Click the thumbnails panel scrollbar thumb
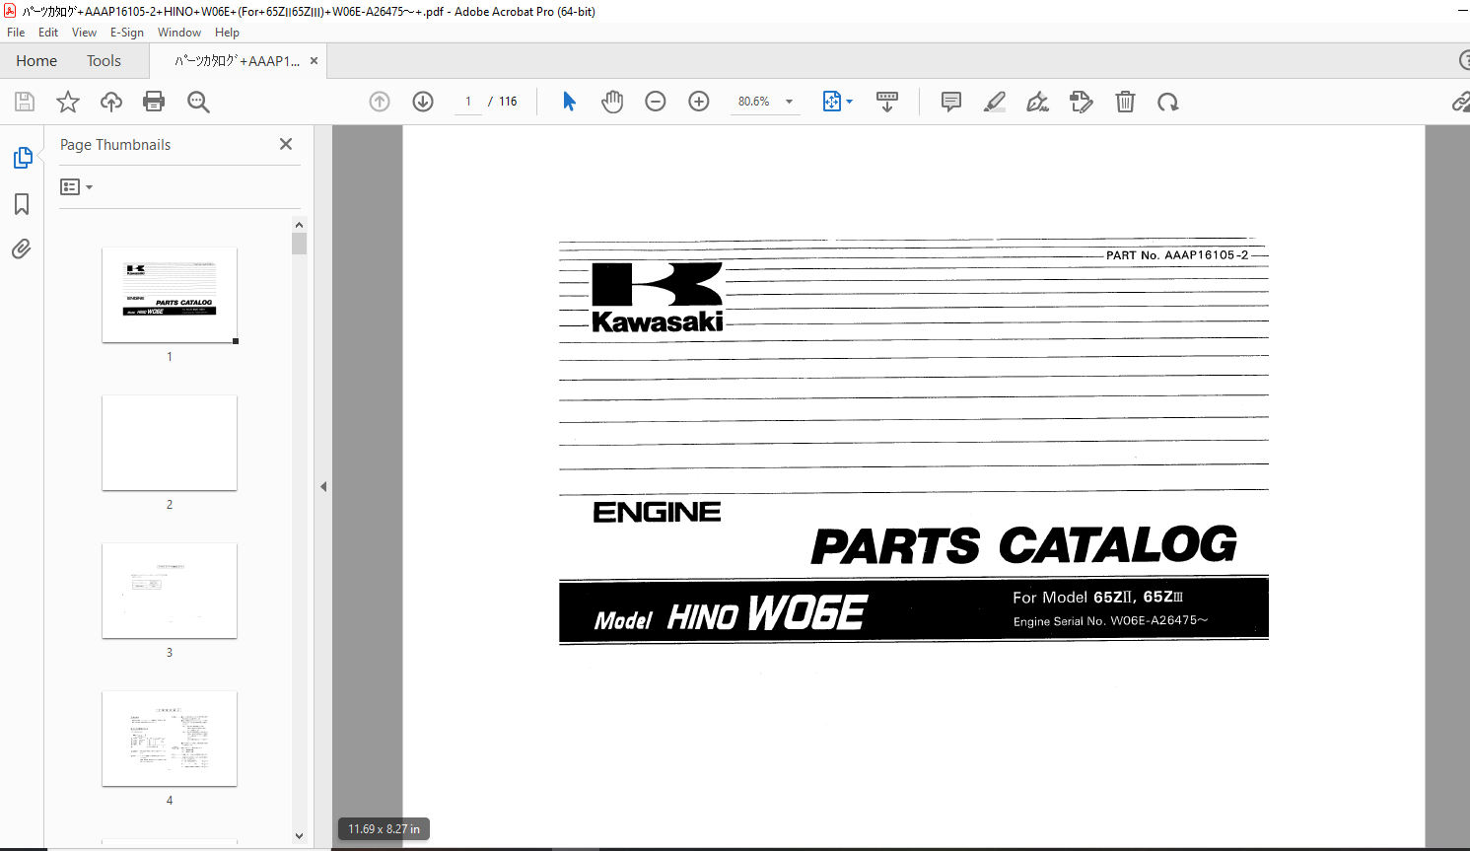 pos(300,244)
